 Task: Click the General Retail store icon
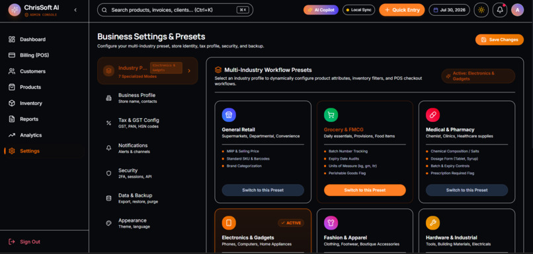(229, 115)
